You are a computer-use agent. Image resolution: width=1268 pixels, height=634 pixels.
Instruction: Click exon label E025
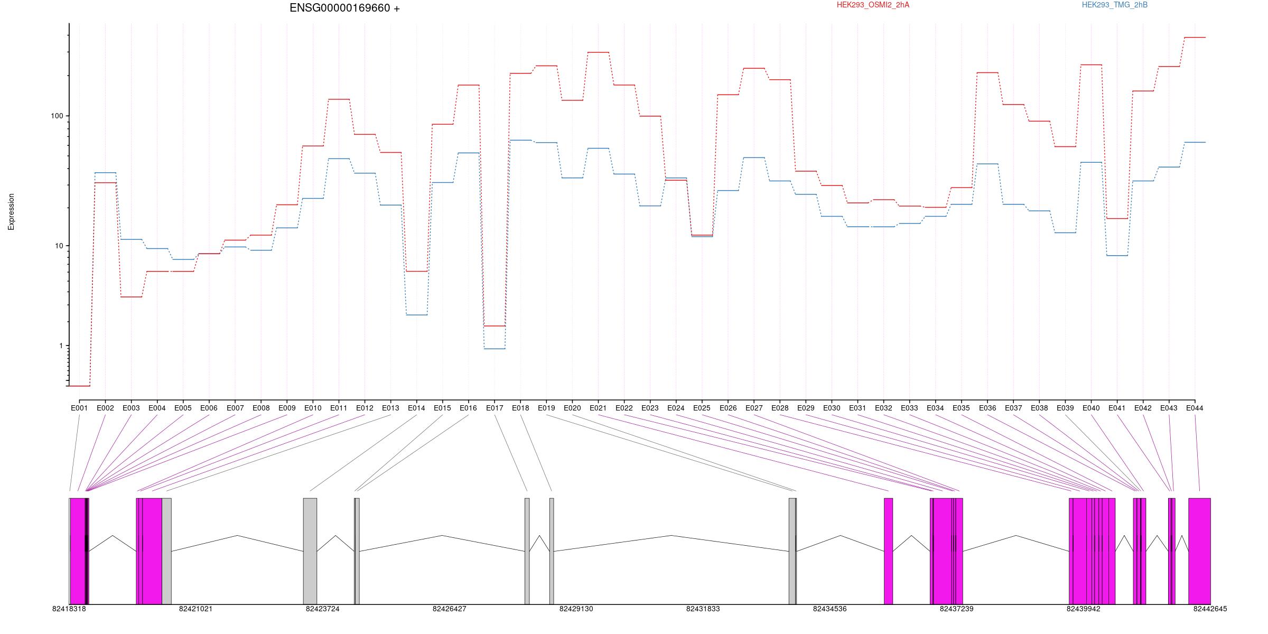(702, 408)
